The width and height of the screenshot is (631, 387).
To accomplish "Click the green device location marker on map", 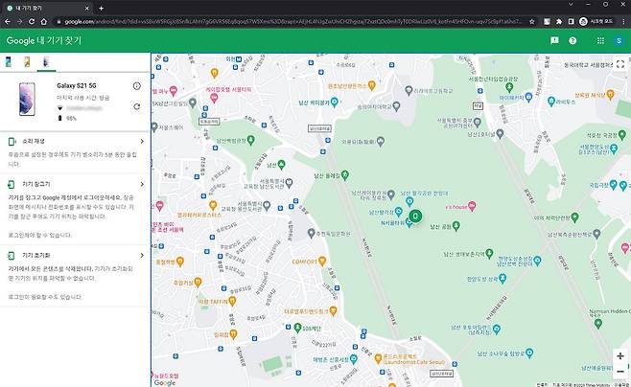I will 415,216.
